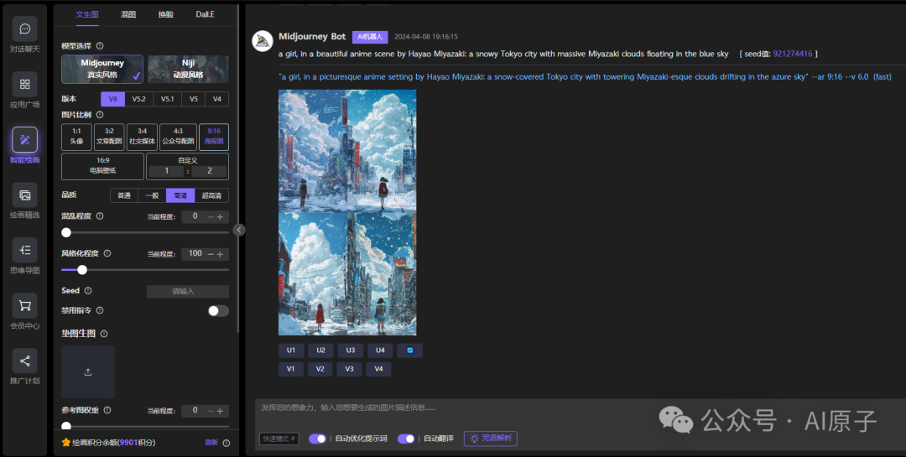
Task: Switch to the 混图 tab
Action: pyautogui.click(x=128, y=14)
